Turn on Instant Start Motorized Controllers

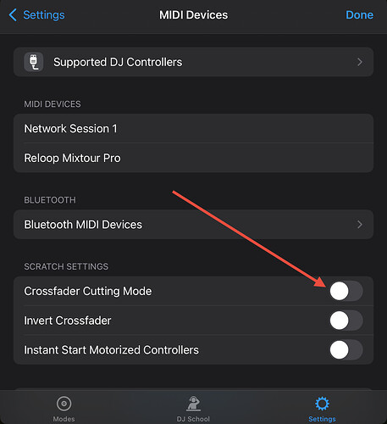point(346,350)
